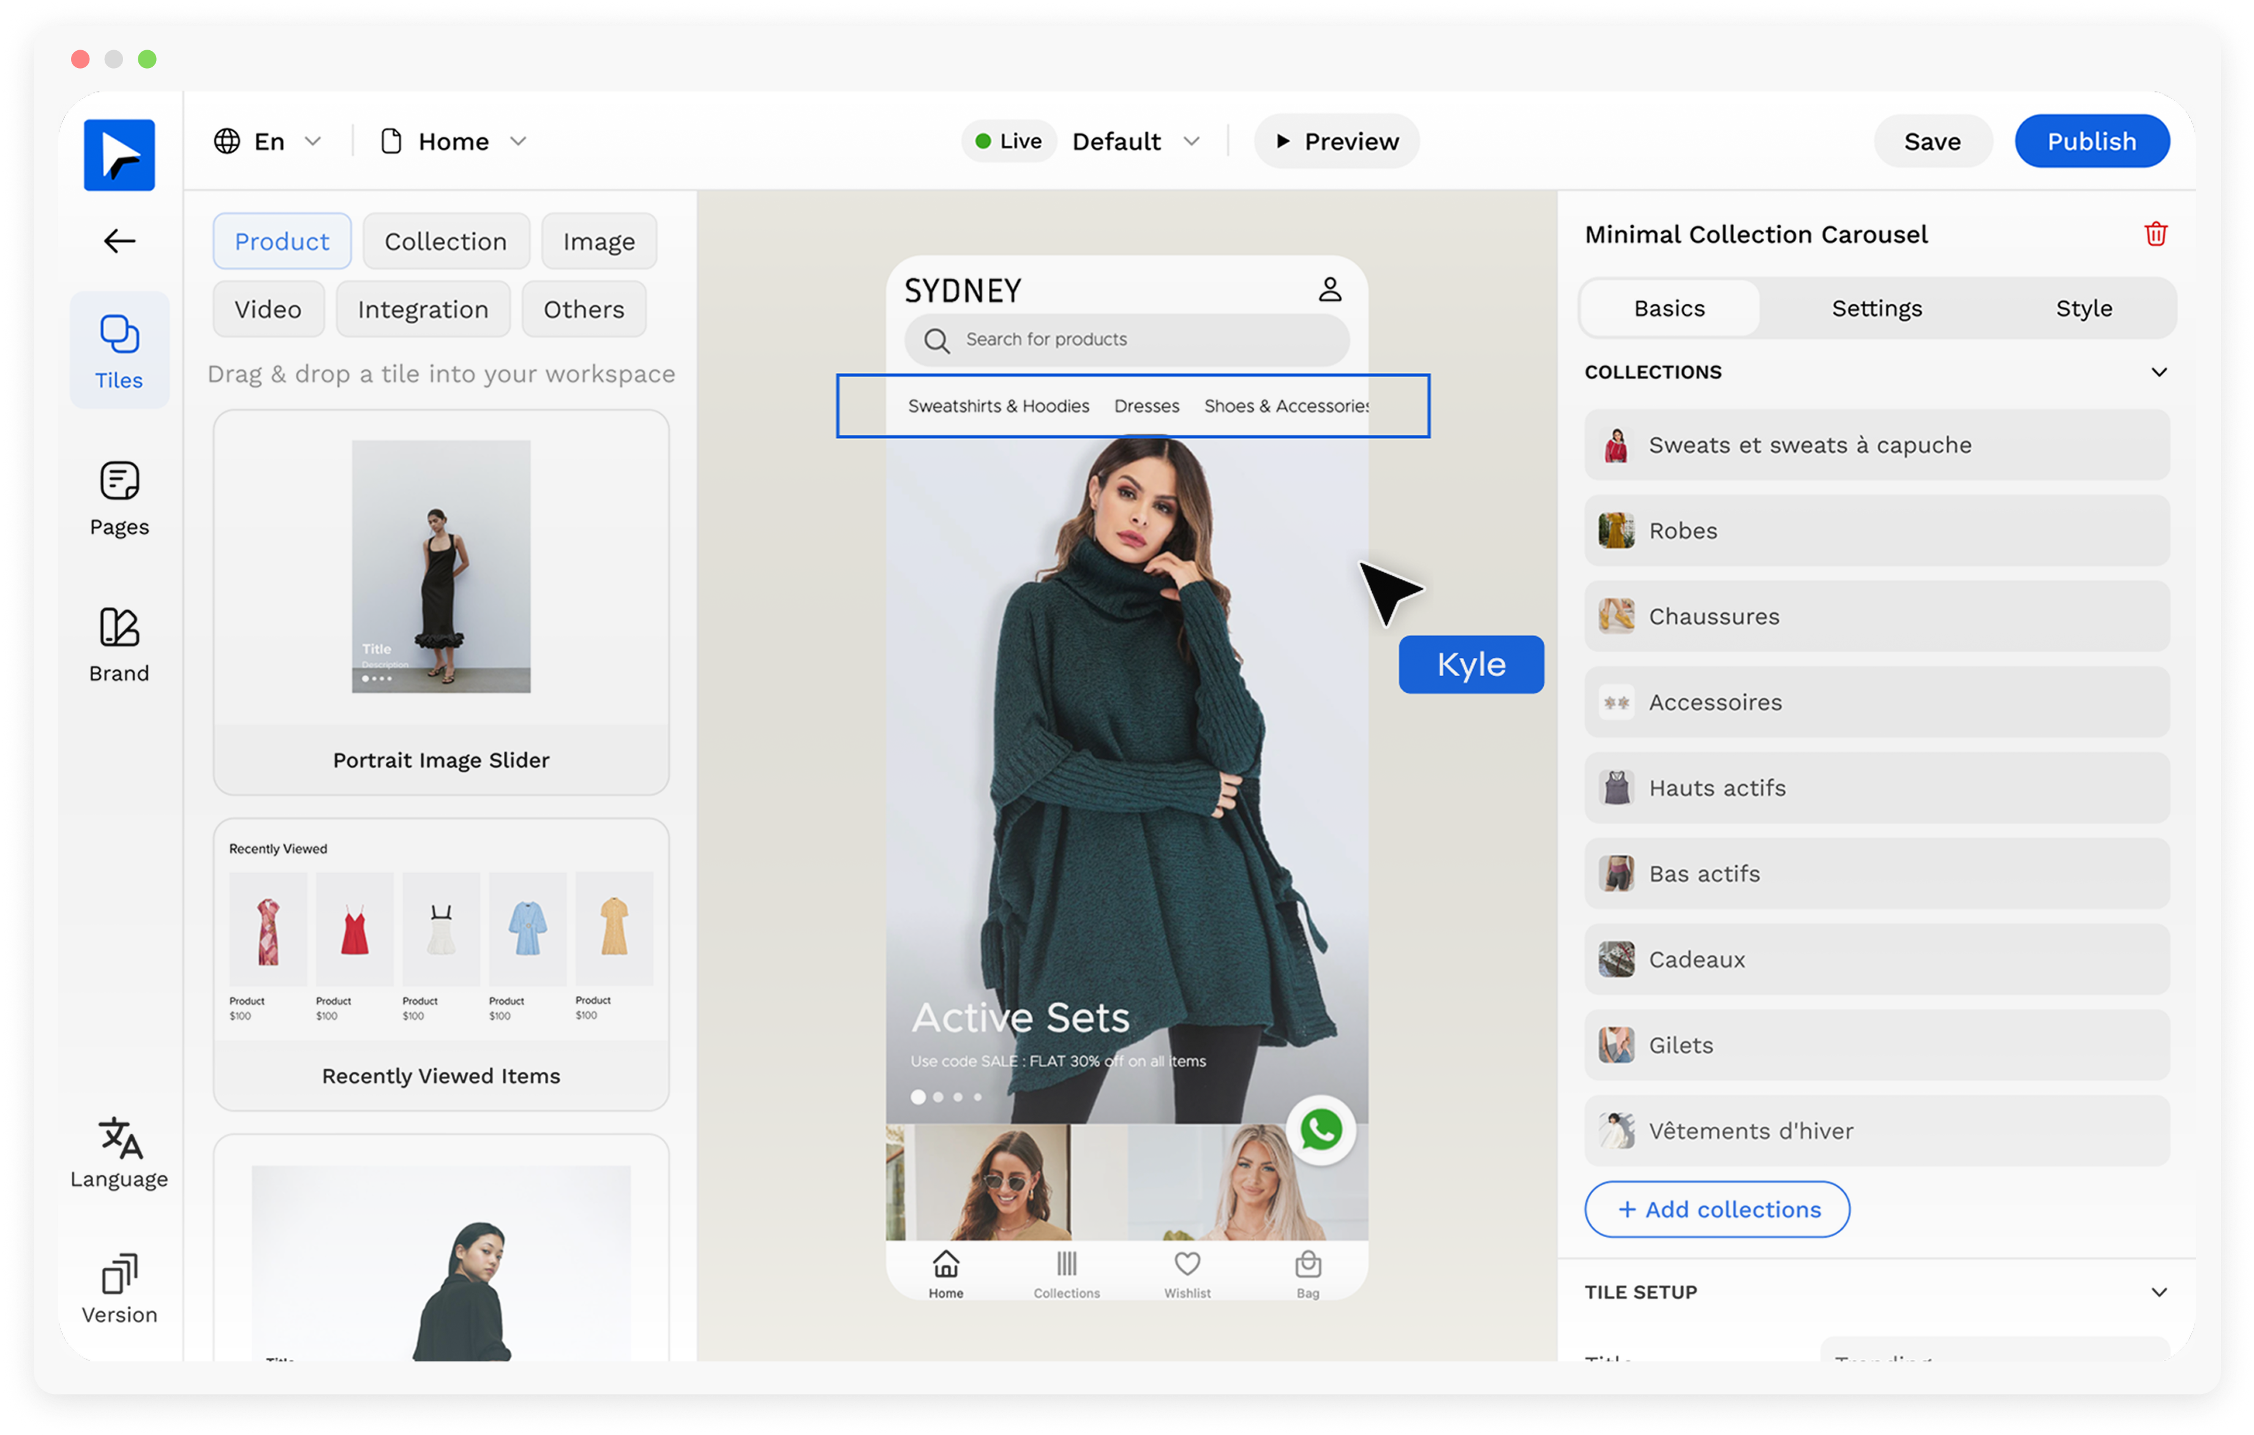Select the Collection tile category

click(x=446, y=241)
